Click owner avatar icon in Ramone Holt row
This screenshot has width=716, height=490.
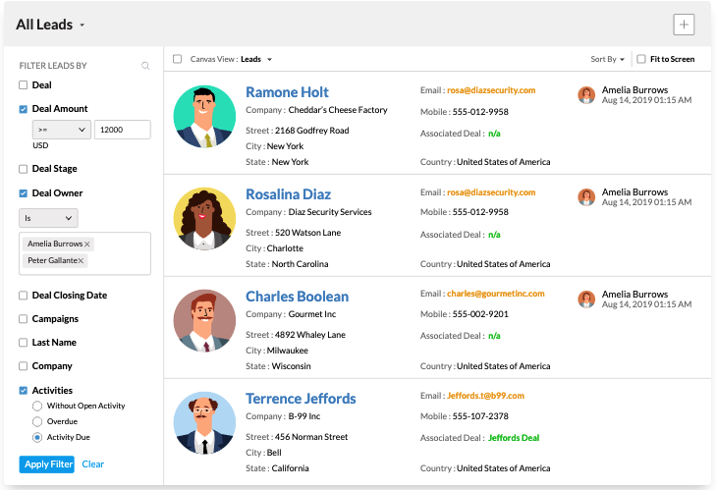pyautogui.click(x=586, y=95)
